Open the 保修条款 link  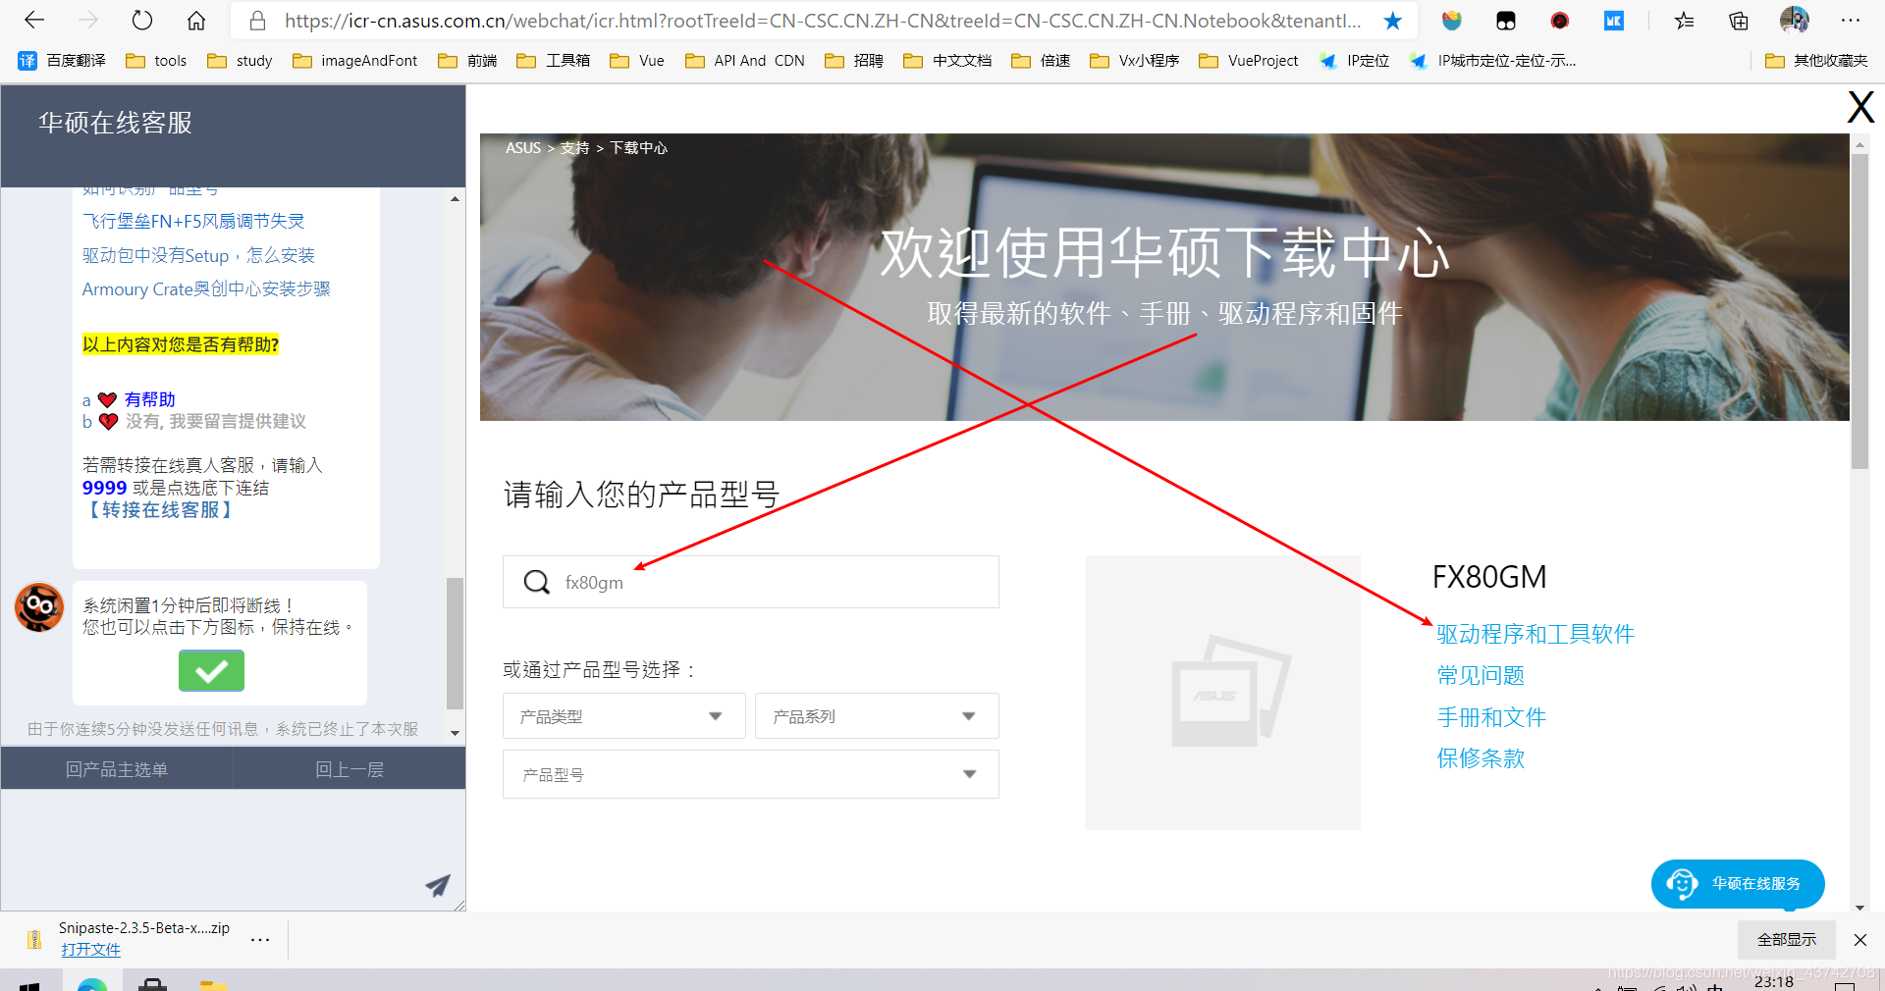[1481, 757]
